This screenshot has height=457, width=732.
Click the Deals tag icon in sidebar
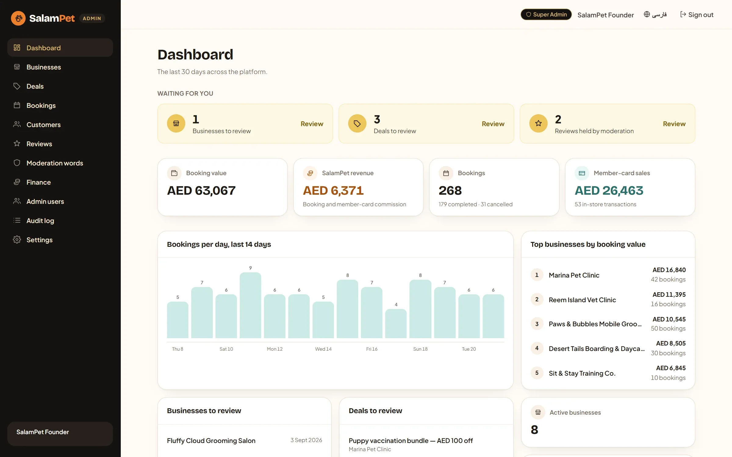(17, 86)
